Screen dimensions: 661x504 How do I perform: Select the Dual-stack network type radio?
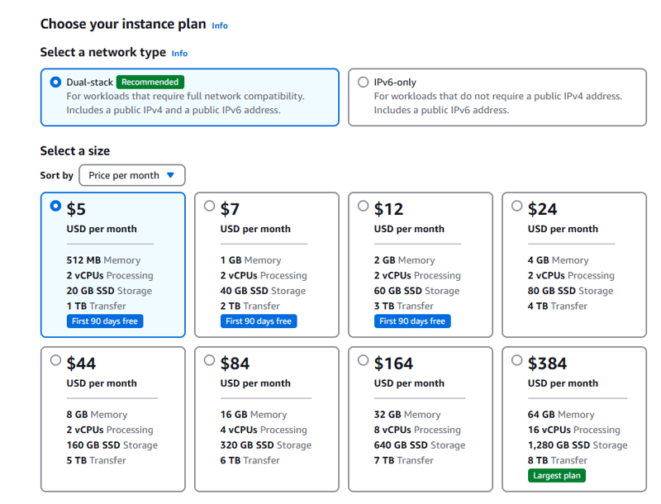coord(55,82)
